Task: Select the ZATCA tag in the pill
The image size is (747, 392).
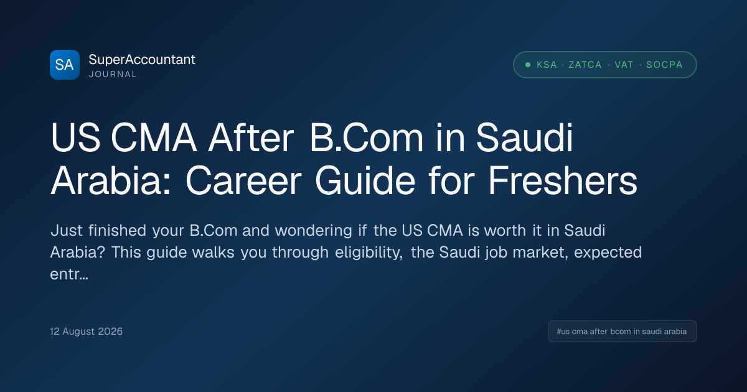Action: tap(585, 65)
